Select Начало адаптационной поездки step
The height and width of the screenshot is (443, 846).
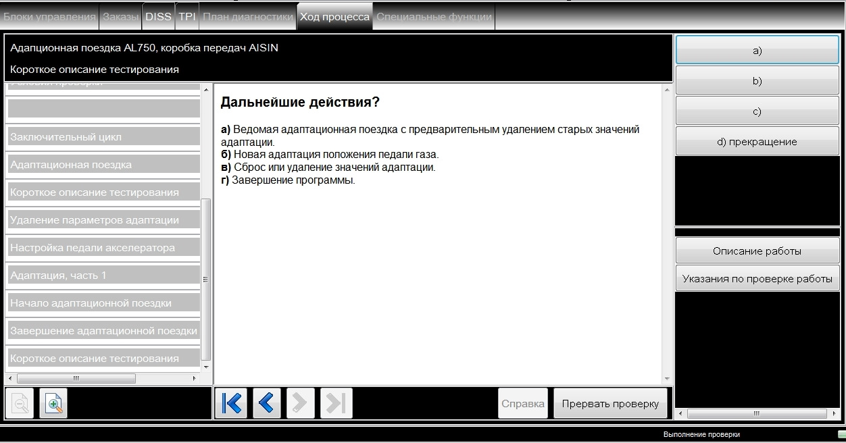[103, 303]
